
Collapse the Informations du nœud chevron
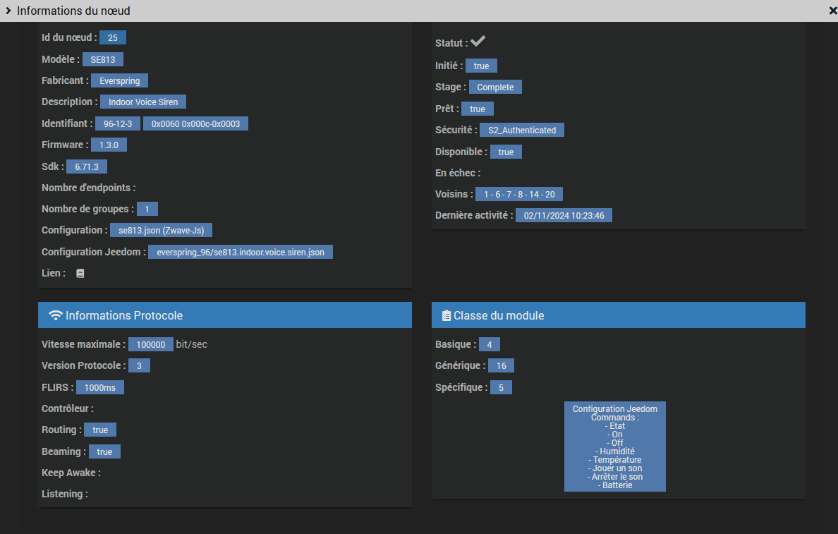tap(8, 11)
